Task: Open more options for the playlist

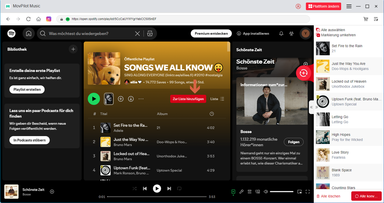Action: click(141, 99)
